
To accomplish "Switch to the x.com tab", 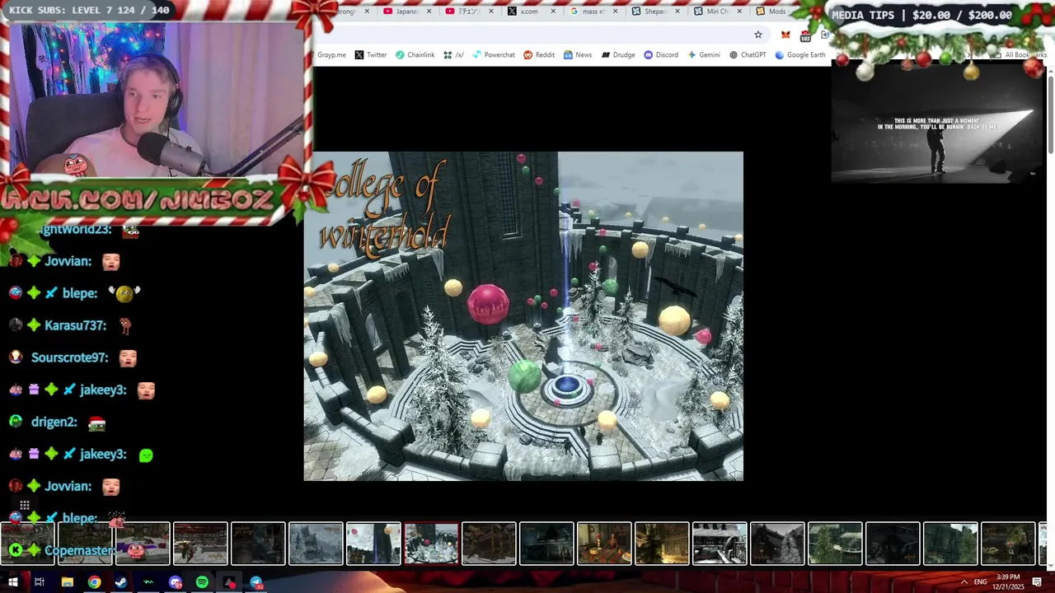I will coord(532,12).
